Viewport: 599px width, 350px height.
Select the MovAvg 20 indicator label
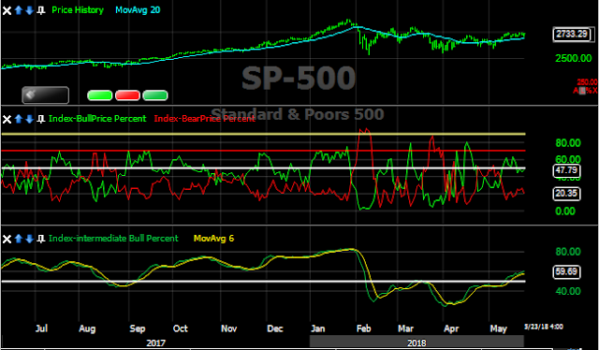tap(138, 10)
